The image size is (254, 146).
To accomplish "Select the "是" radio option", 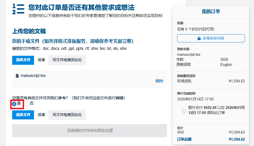I will click(14, 104).
